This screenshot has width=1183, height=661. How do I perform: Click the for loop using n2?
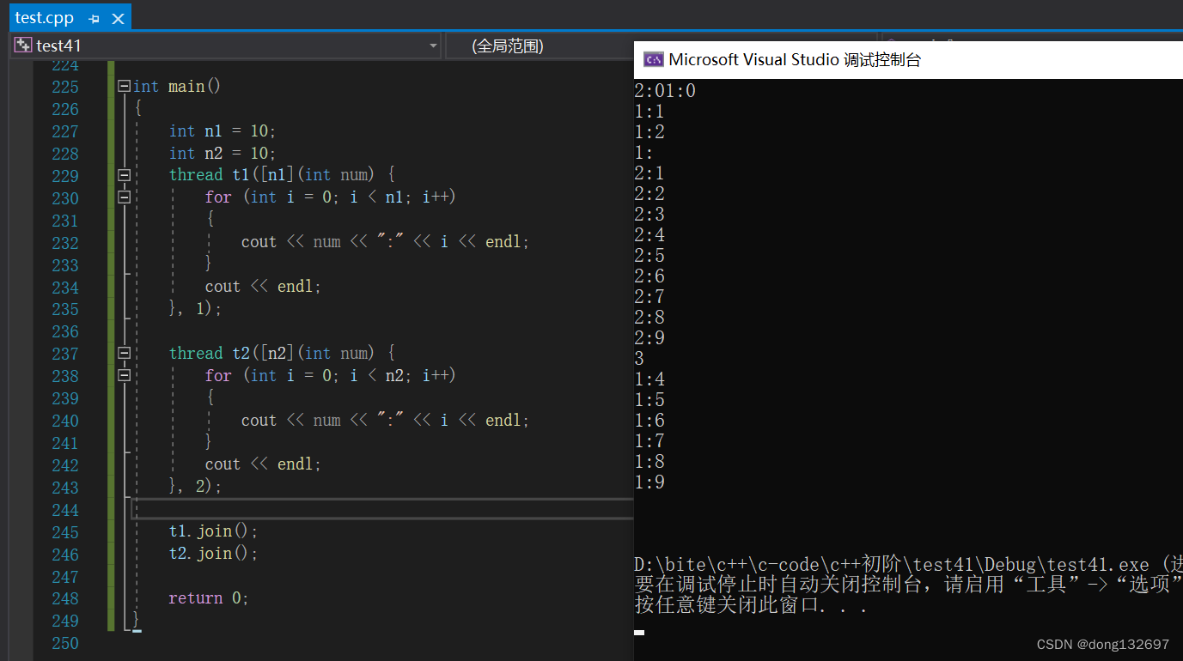[x=330, y=375]
